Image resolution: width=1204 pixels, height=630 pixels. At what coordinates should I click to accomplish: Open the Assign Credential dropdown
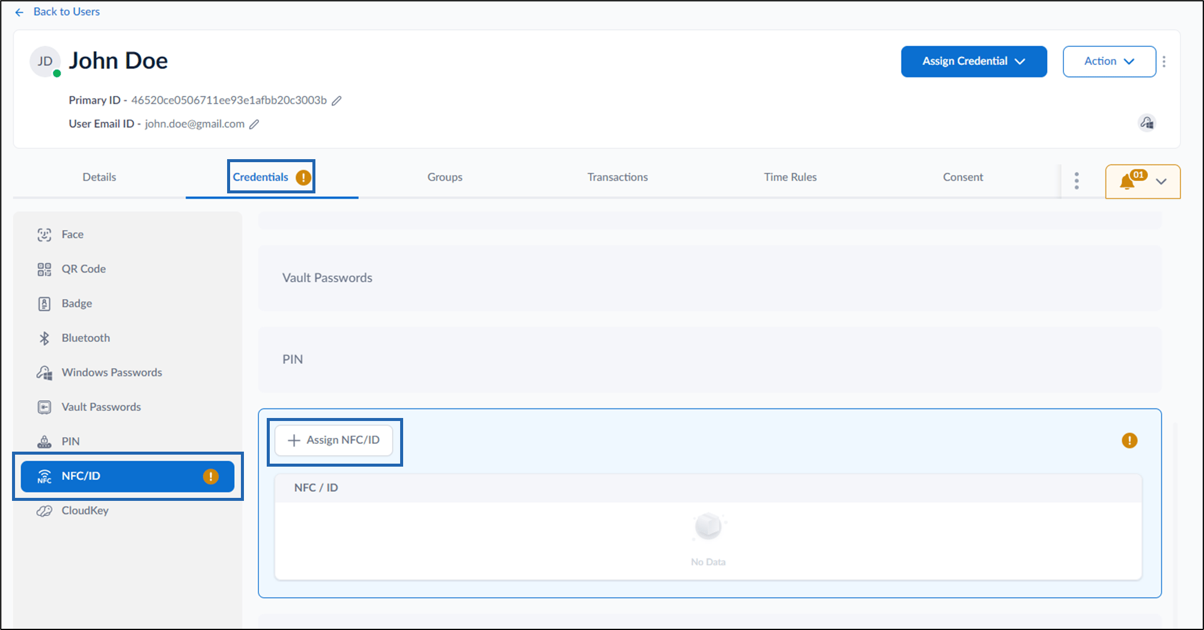point(974,61)
